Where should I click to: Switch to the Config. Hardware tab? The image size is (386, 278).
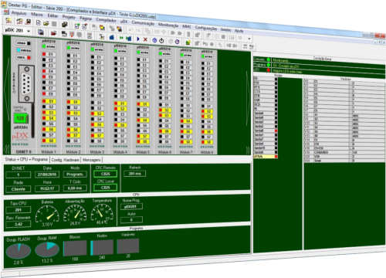coord(65,160)
